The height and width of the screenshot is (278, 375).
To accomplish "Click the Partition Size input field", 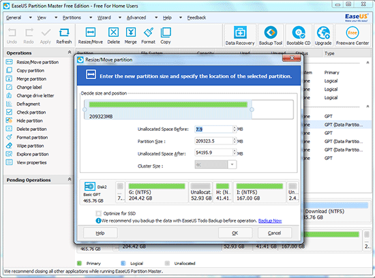I will point(213,141).
